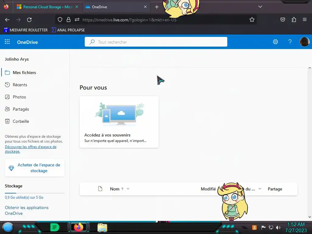Open the Action Center flag icon

coord(263,227)
